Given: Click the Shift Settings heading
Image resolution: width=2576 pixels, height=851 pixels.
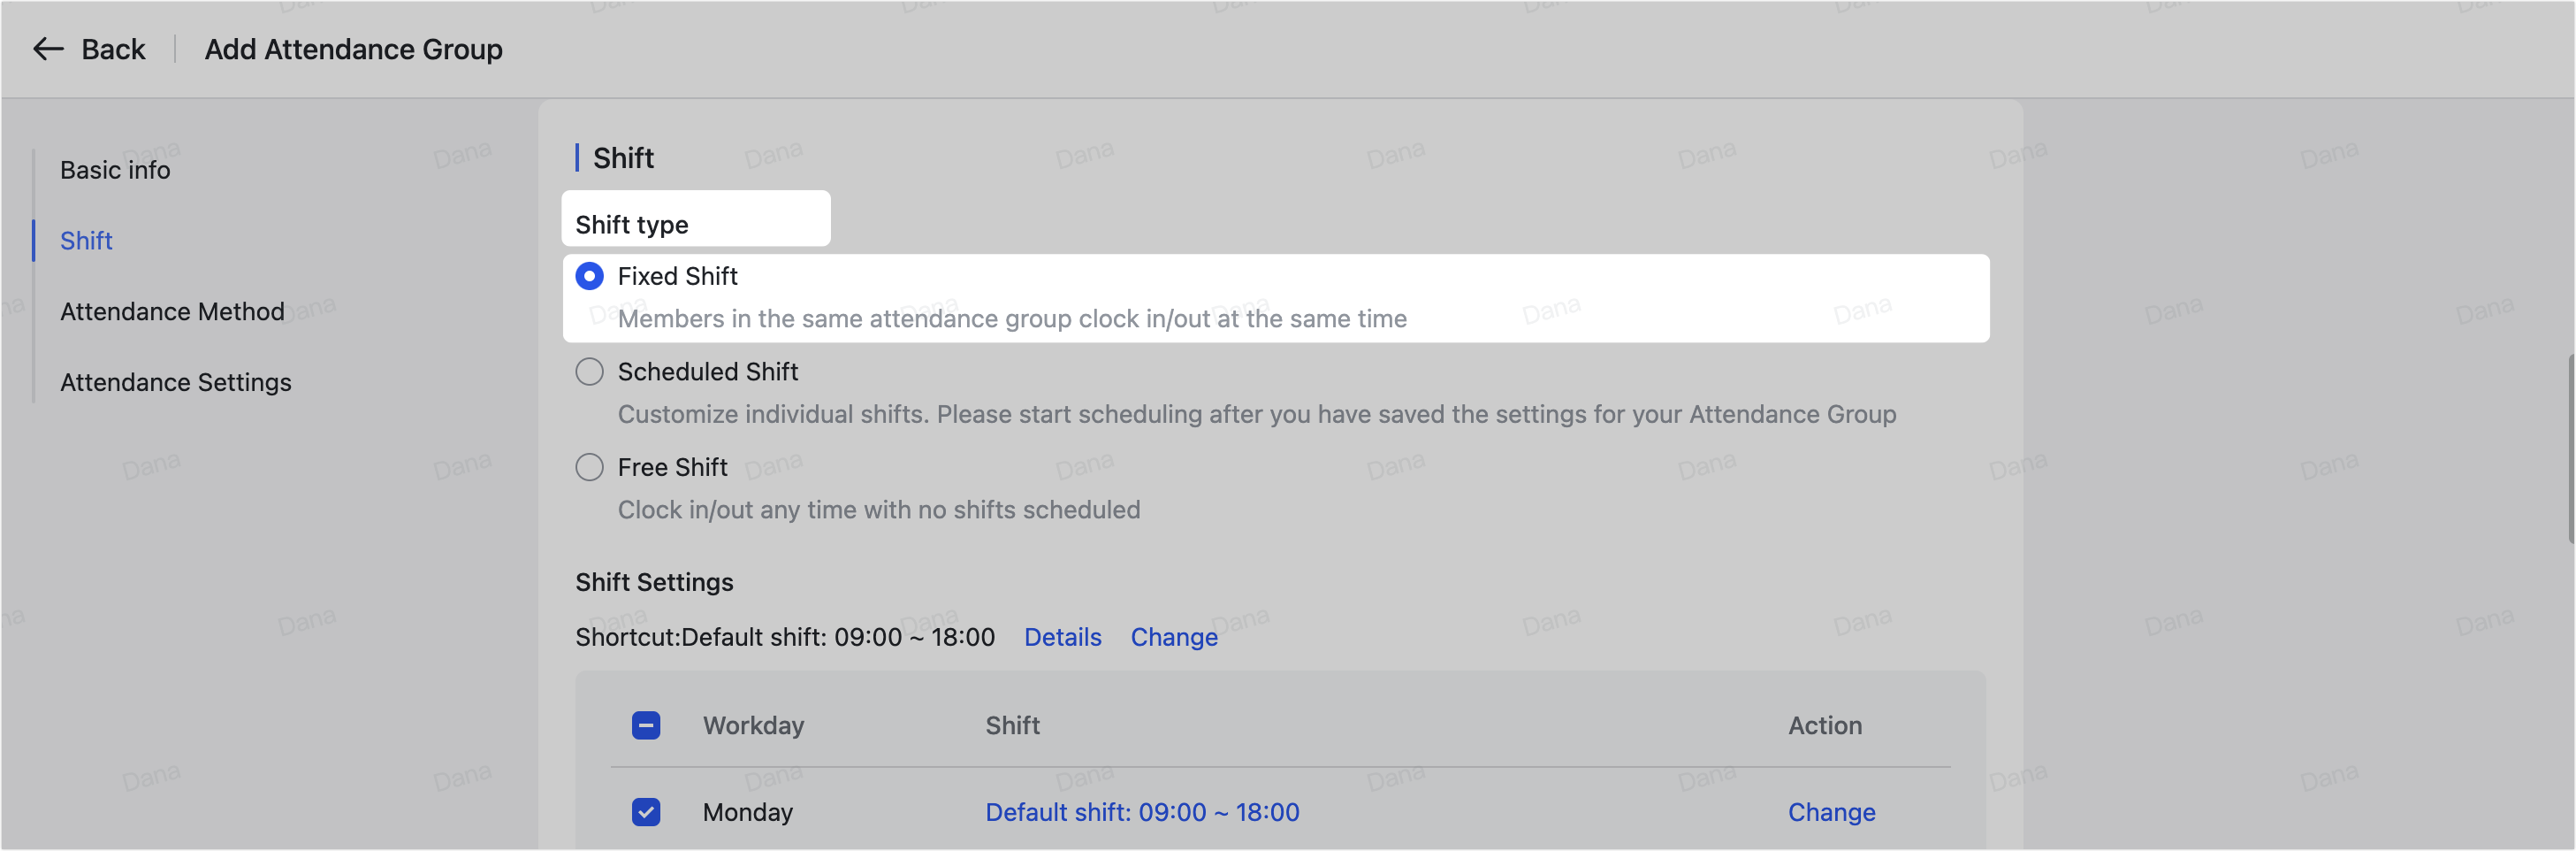Looking at the screenshot, I should pos(654,582).
